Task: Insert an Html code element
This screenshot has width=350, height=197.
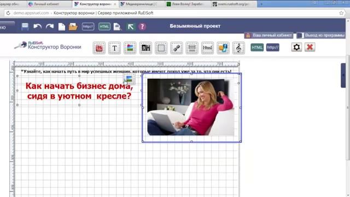Action: 207,48
